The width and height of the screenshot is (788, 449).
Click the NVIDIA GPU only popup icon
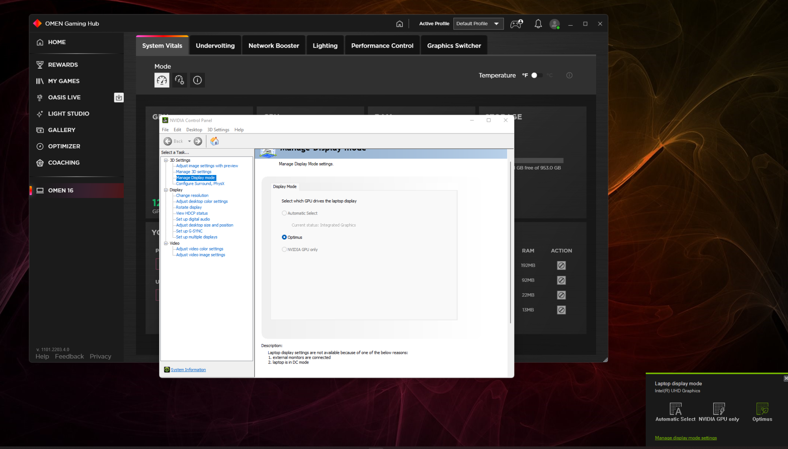tap(719, 409)
